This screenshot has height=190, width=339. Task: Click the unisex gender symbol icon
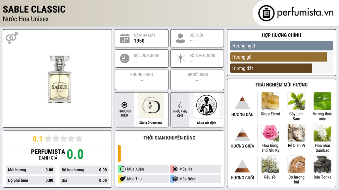pos(12,38)
